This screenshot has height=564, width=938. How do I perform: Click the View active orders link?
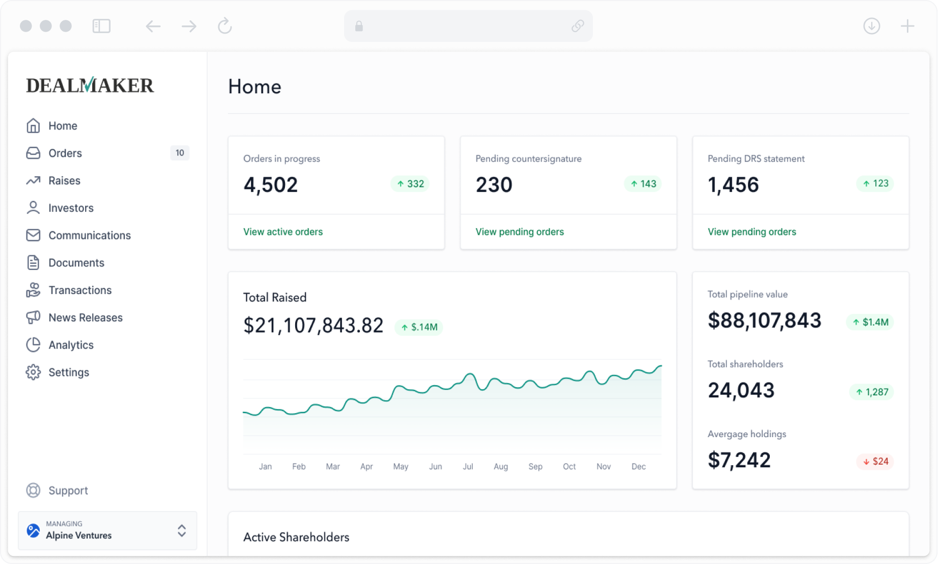283,232
